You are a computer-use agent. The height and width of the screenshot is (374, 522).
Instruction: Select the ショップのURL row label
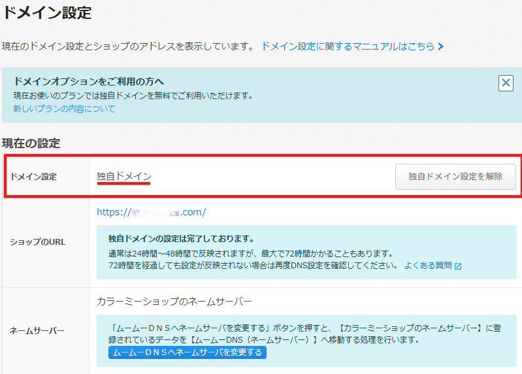pyautogui.click(x=37, y=242)
